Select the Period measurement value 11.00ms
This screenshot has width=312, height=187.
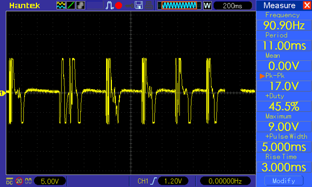284,46
